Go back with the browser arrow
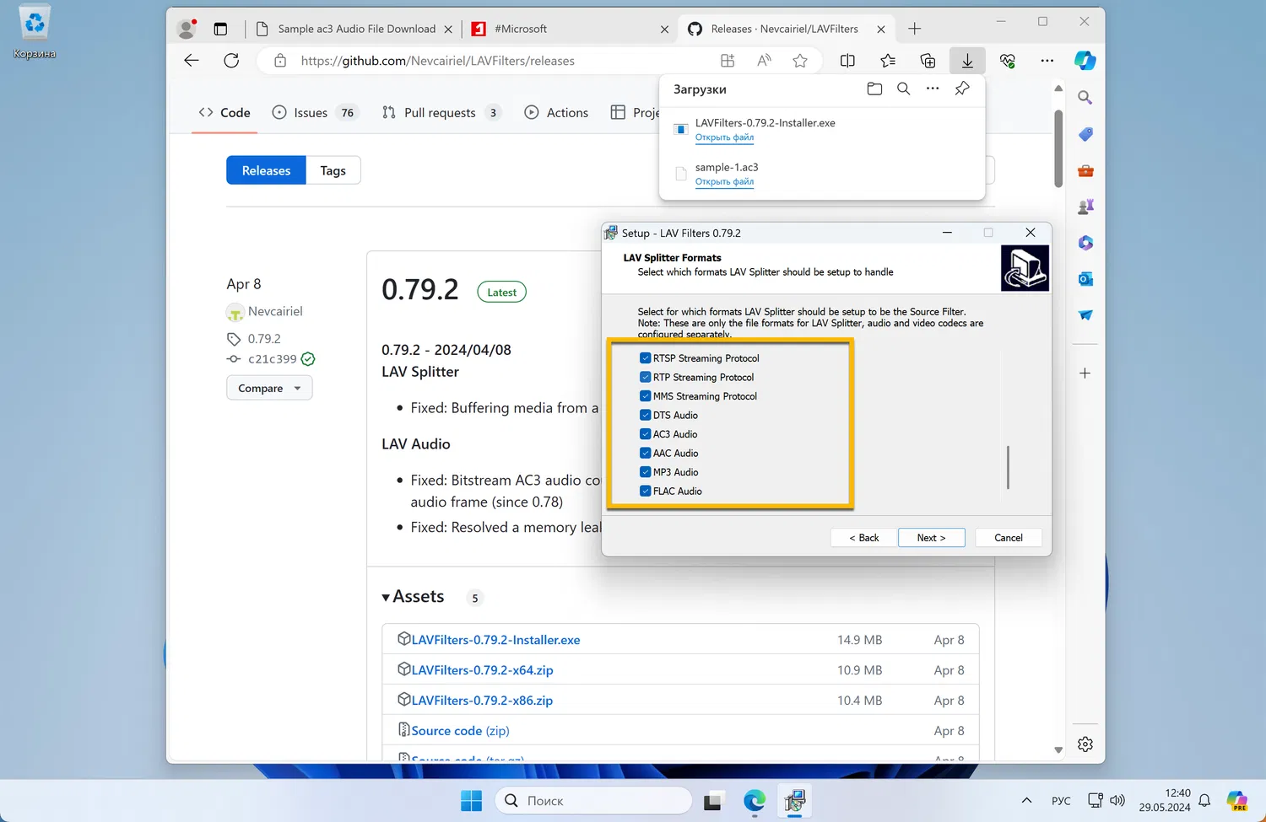1266x822 pixels. pos(192,61)
